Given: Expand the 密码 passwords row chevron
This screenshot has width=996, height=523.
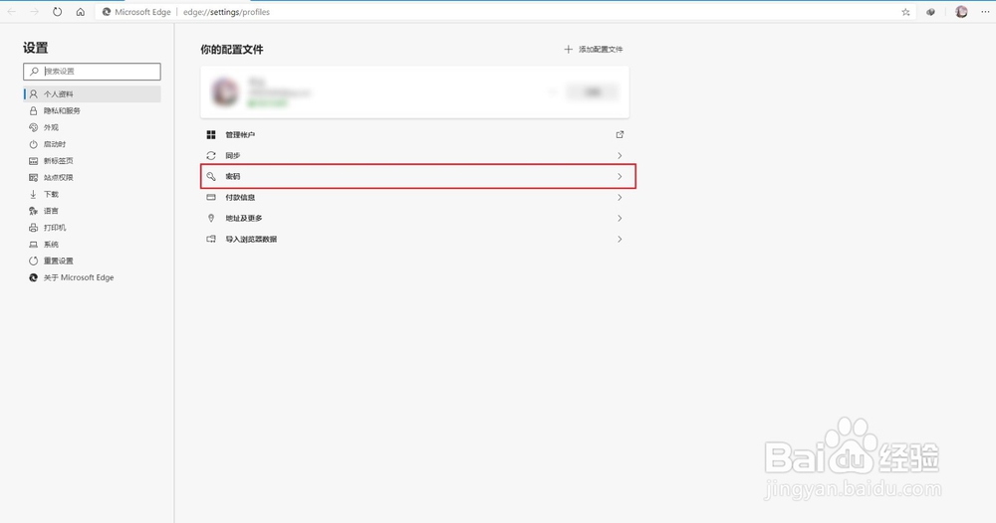Looking at the screenshot, I should (x=620, y=176).
